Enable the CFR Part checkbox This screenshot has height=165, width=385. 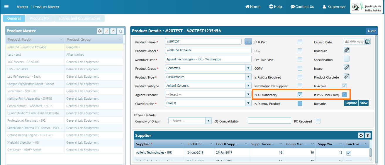click(x=300, y=42)
